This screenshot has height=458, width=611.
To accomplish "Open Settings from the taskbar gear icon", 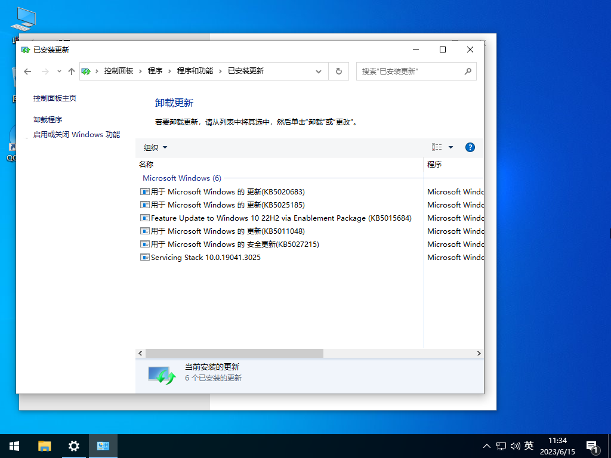I will [x=73, y=445].
